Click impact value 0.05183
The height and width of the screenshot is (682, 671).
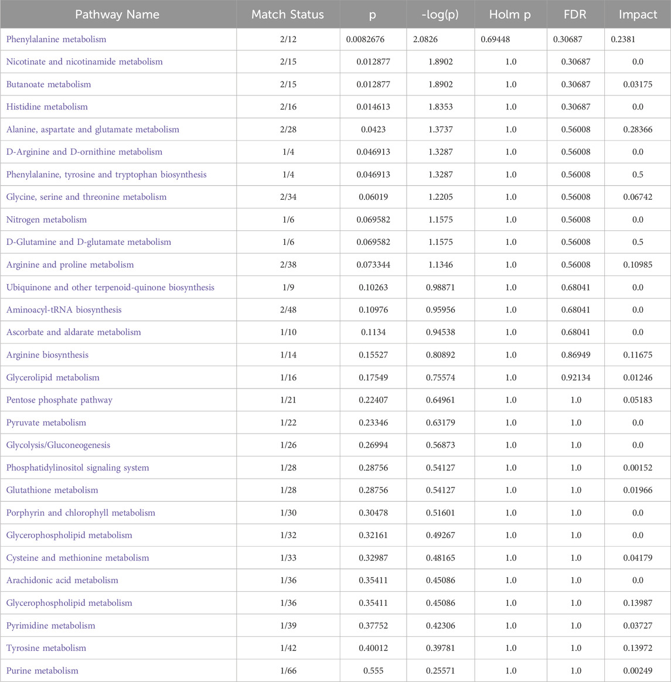tap(638, 400)
